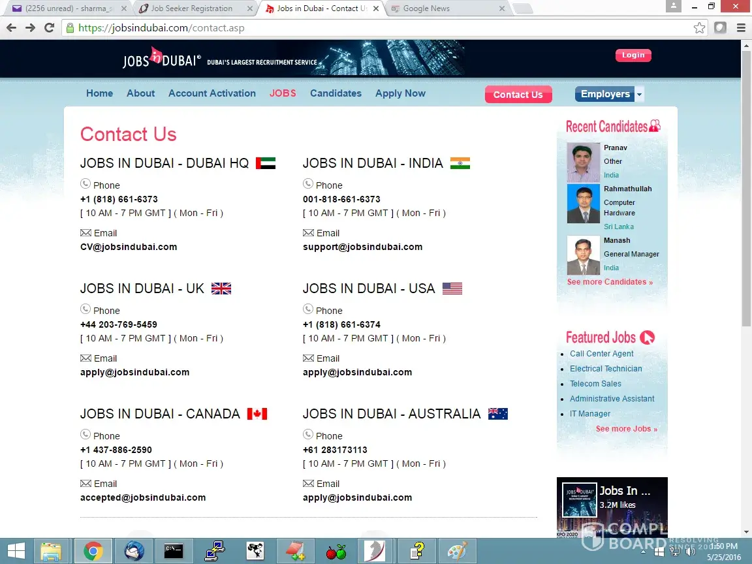Click the Login button

tap(633, 55)
